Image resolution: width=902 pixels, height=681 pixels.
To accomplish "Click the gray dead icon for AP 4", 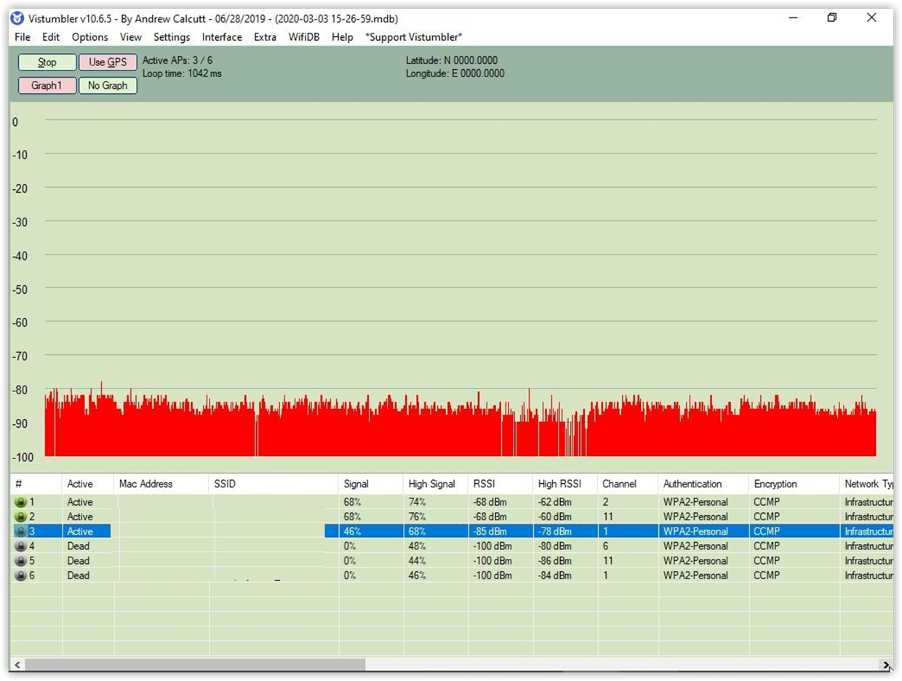I will (20, 546).
